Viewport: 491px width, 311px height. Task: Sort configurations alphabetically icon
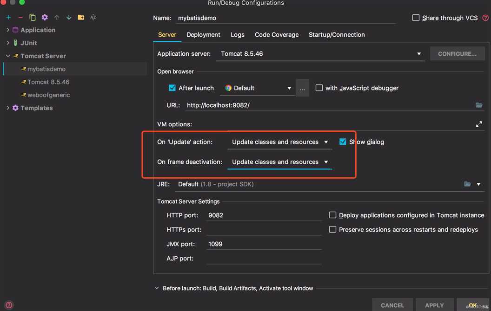pos(93,17)
